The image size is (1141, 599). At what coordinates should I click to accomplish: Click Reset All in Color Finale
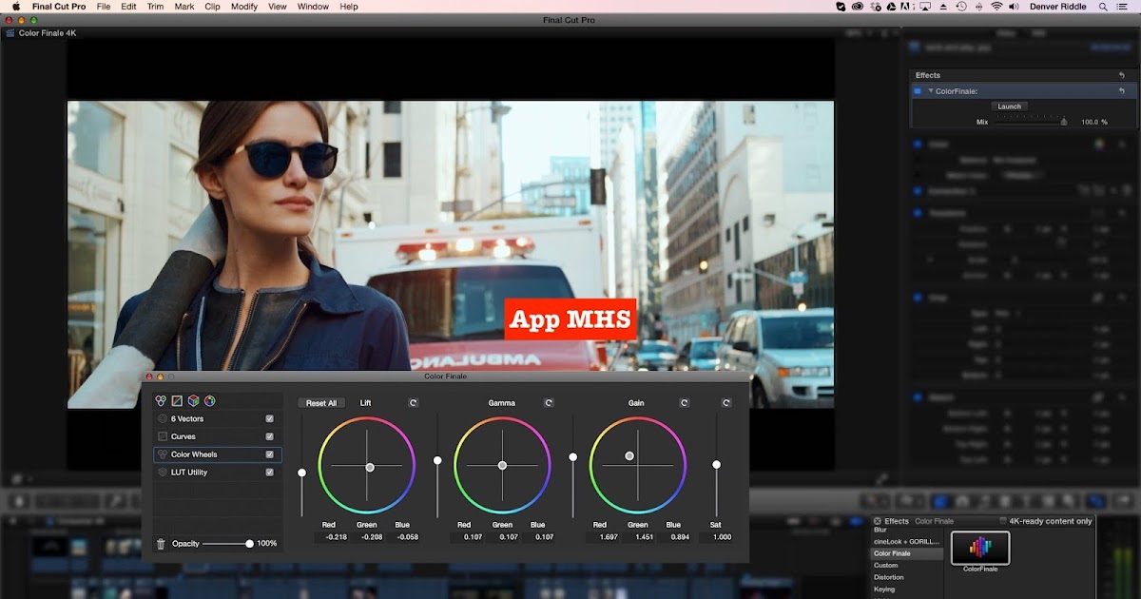point(321,403)
